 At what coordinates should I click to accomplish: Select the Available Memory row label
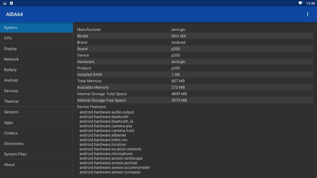93,87
